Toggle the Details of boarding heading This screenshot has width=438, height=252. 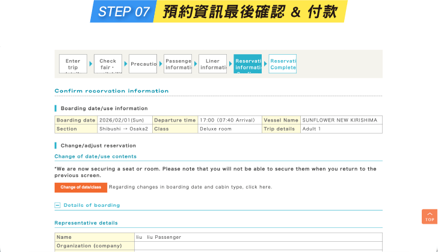[x=91, y=205]
